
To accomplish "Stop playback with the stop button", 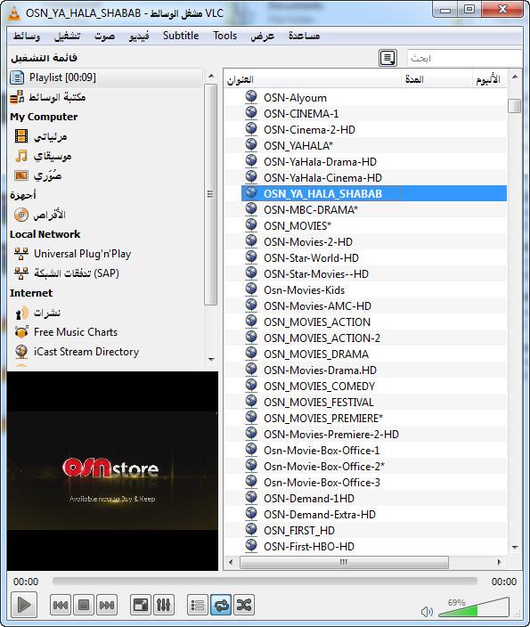I will pos(84,605).
